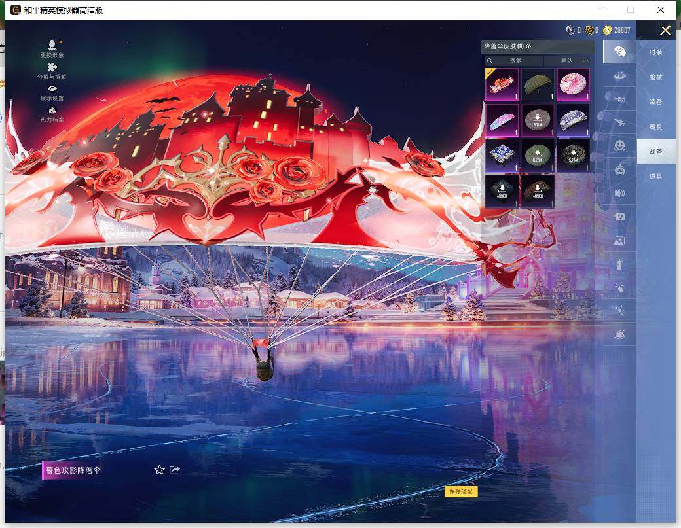Download the 409KB brown parachute skin
The image size is (681, 528).
click(537, 191)
